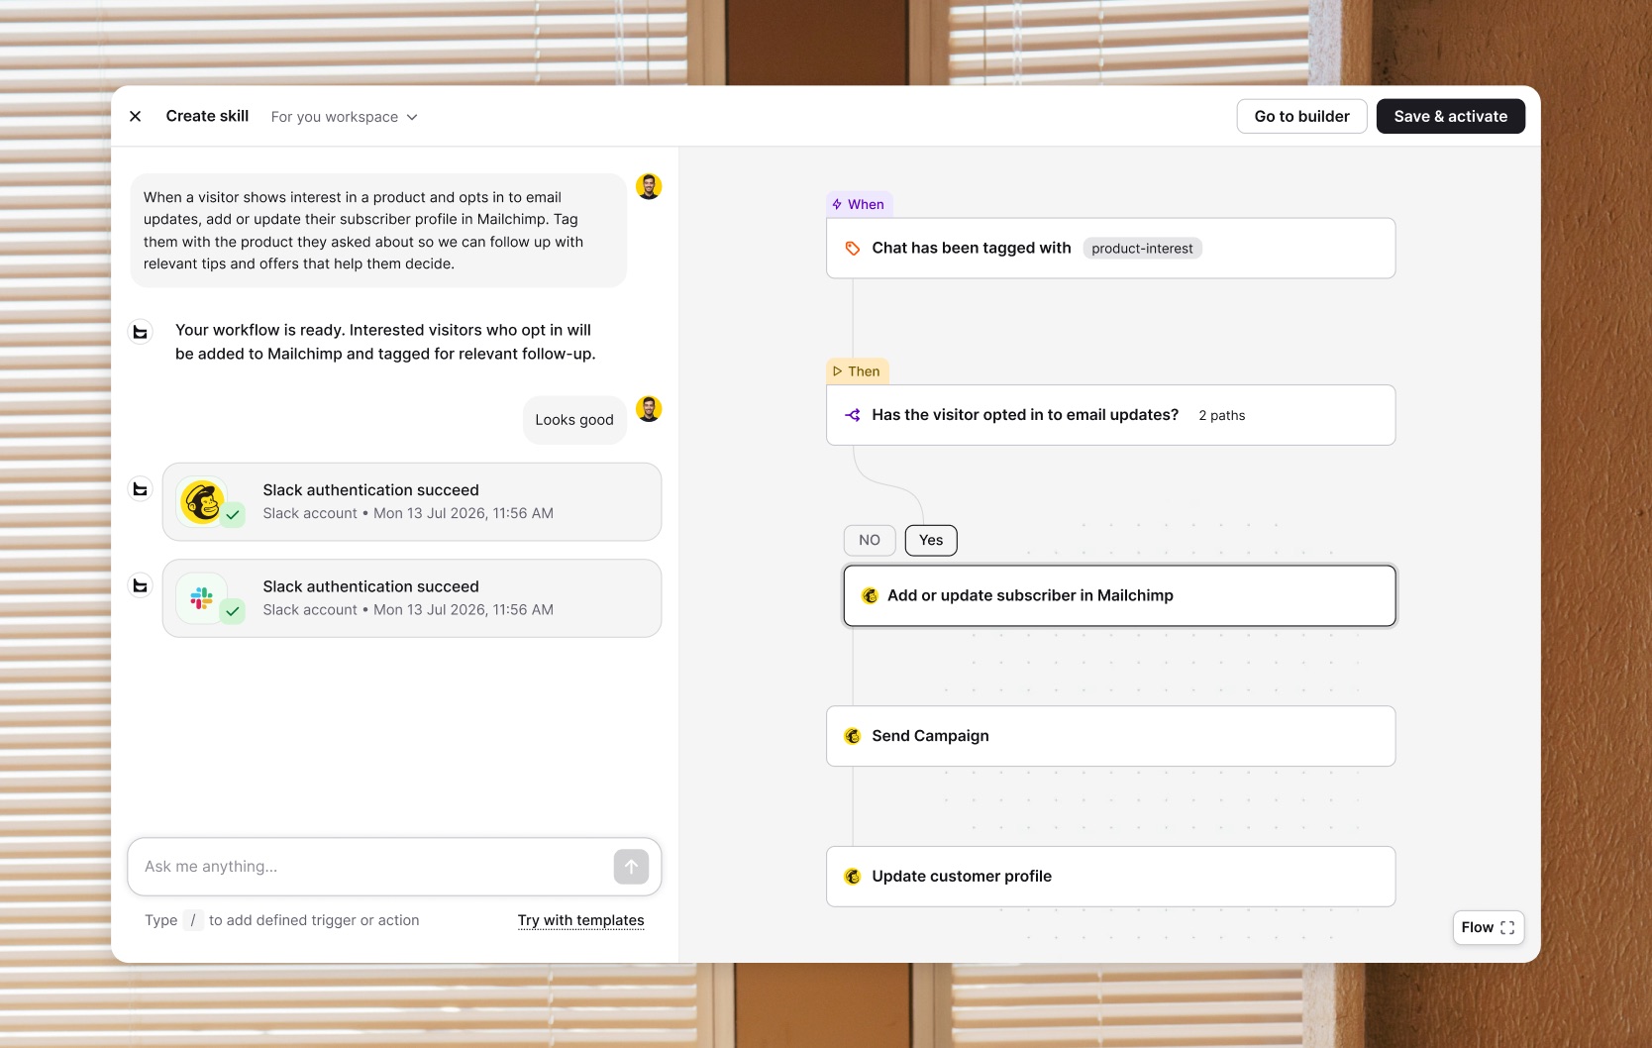Click the slash key hint
Image resolution: width=1652 pixels, height=1048 pixels.
(193, 920)
